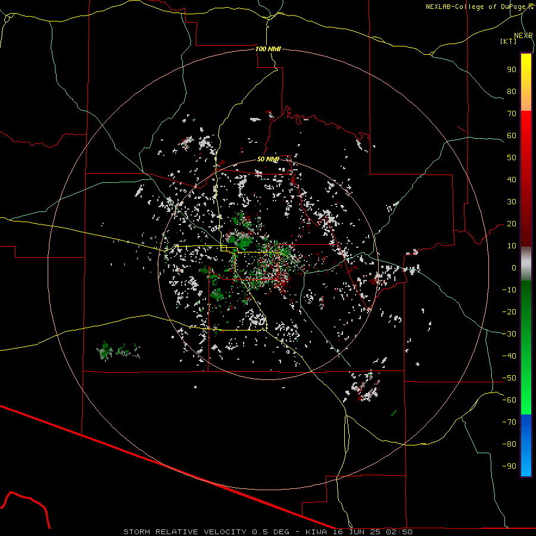Click the -10 knot scale label

(509, 290)
